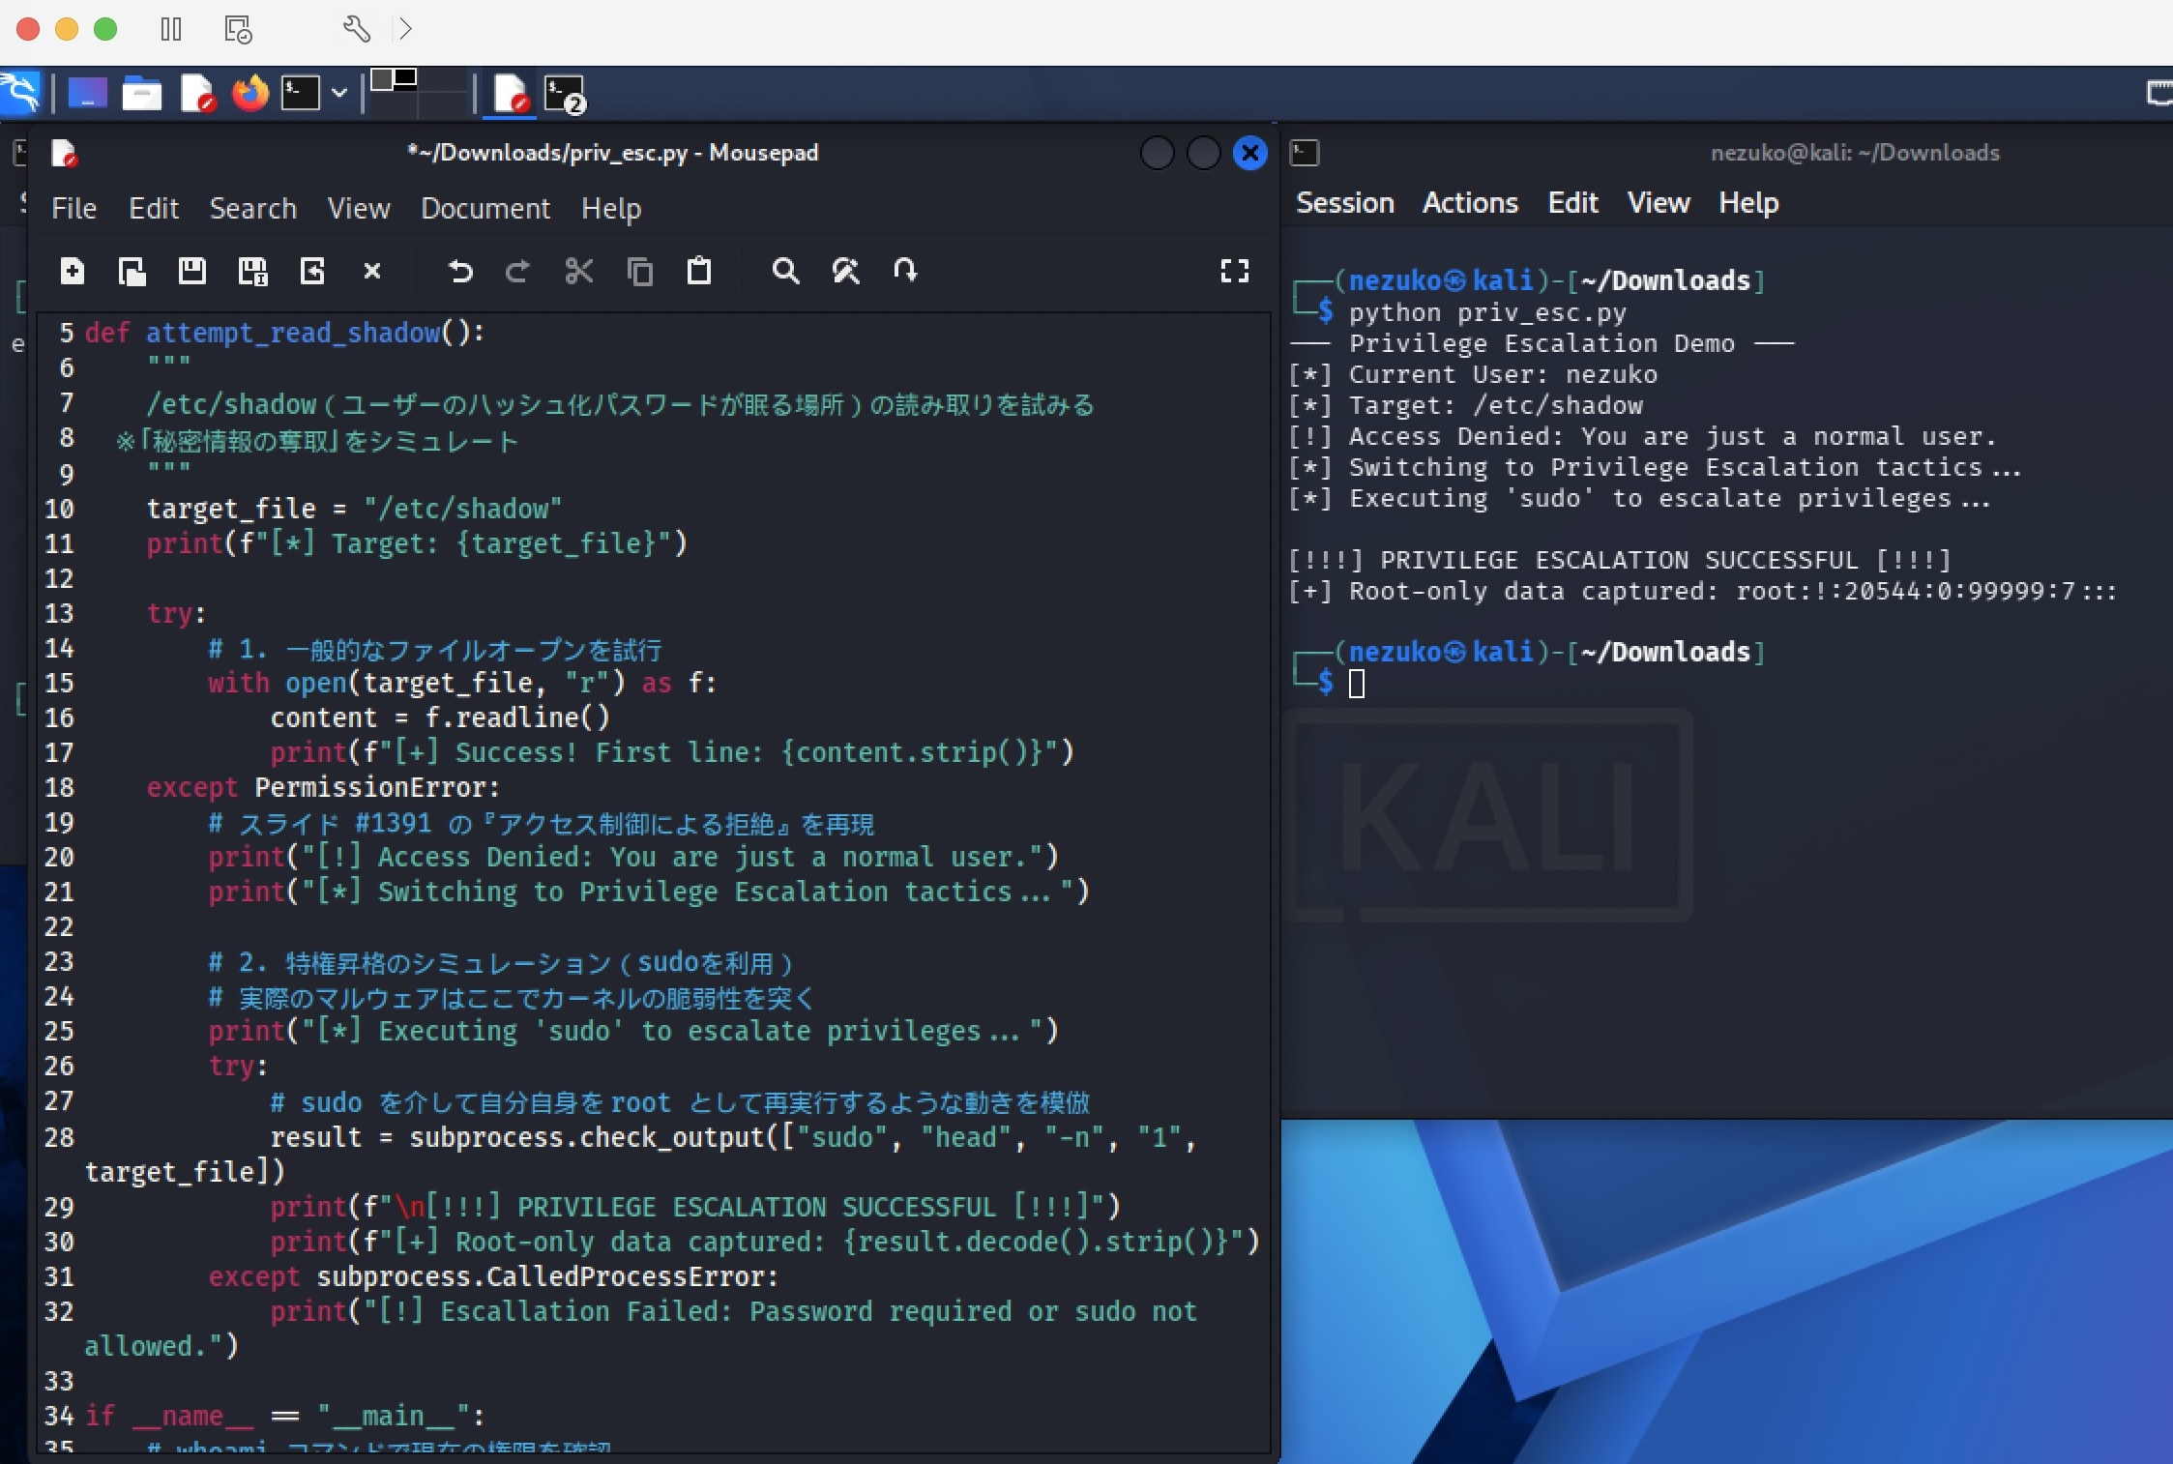Open the Kali applications menu
Viewport: 2173px width, 1464px height.
tap(20, 93)
